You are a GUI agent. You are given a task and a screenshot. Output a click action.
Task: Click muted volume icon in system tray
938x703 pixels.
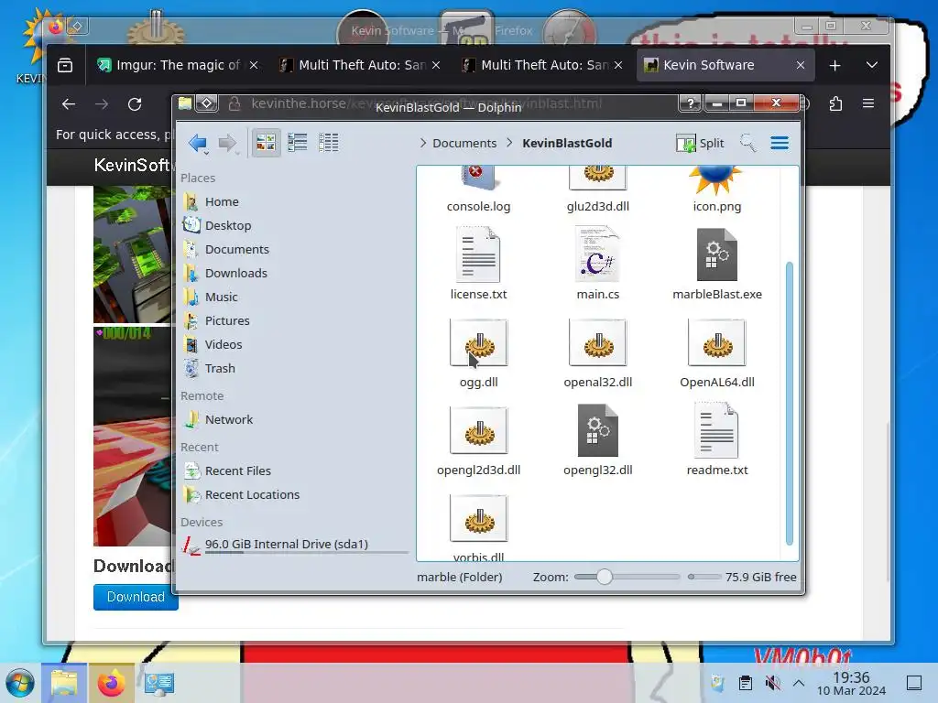(772, 683)
